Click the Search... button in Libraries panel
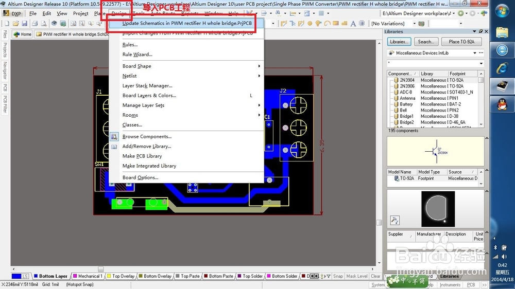This screenshot has width=515, height=289. click(426, 42)
